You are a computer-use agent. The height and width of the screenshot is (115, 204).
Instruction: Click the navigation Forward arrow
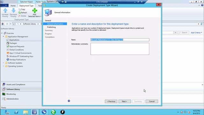(x=7, y=24)
